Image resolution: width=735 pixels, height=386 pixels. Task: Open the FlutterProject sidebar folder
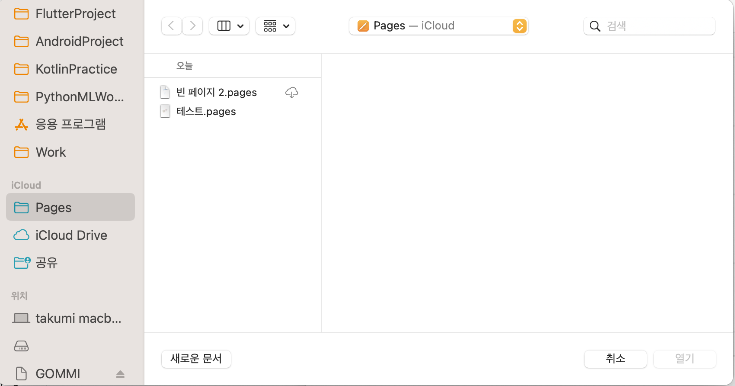pos(70,14)
